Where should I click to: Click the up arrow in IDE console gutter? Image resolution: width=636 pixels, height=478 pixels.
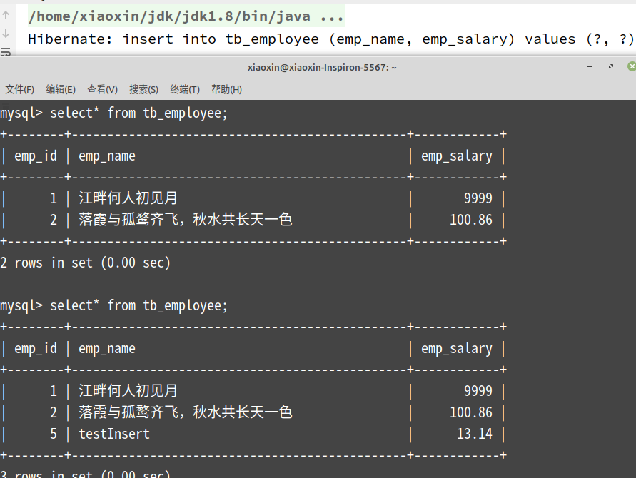click(x=6, y=16)
